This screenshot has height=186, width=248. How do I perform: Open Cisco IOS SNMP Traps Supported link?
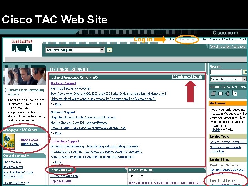[88, 128]
